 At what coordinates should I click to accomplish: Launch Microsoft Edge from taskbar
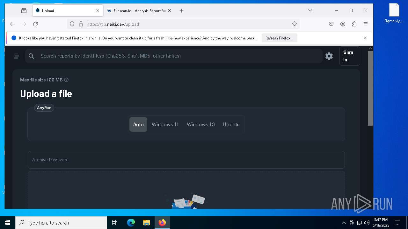(x=131, y=223)
